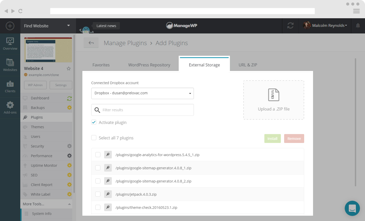Star Website 4 as favorite
Screen dimensions: 365x221
click(69, 68)
